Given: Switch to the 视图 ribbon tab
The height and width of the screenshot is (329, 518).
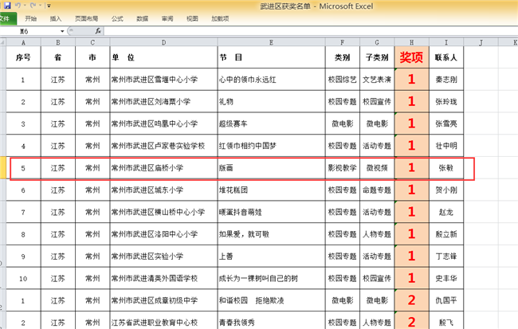Looking at the screenshot, I should (x=191, y=18).
